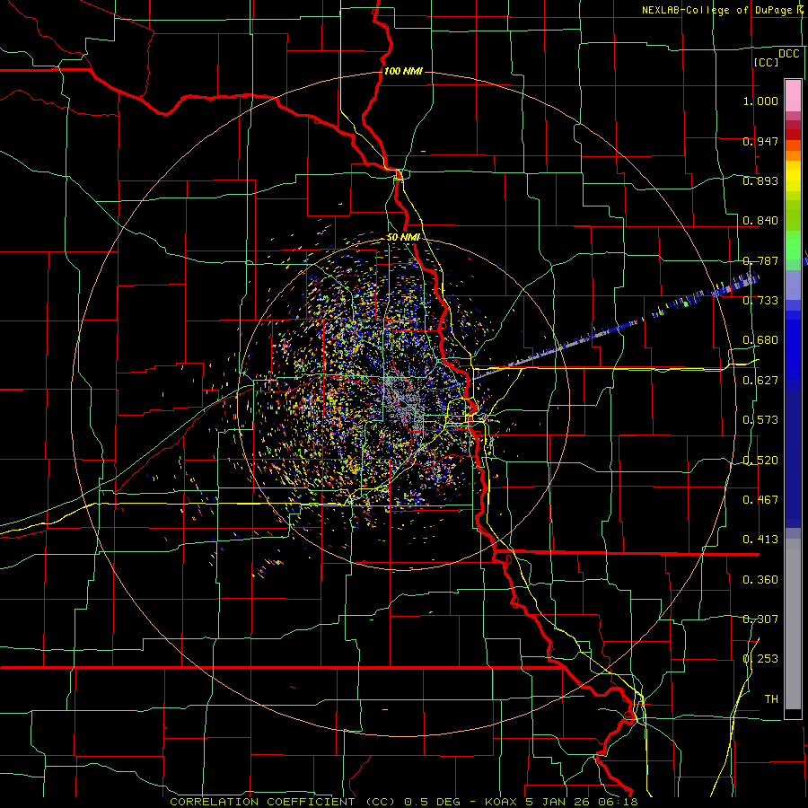Viewport: 808px width, 808px height.
Task: Select the 0.787 scale value
Action: point(760,260)
